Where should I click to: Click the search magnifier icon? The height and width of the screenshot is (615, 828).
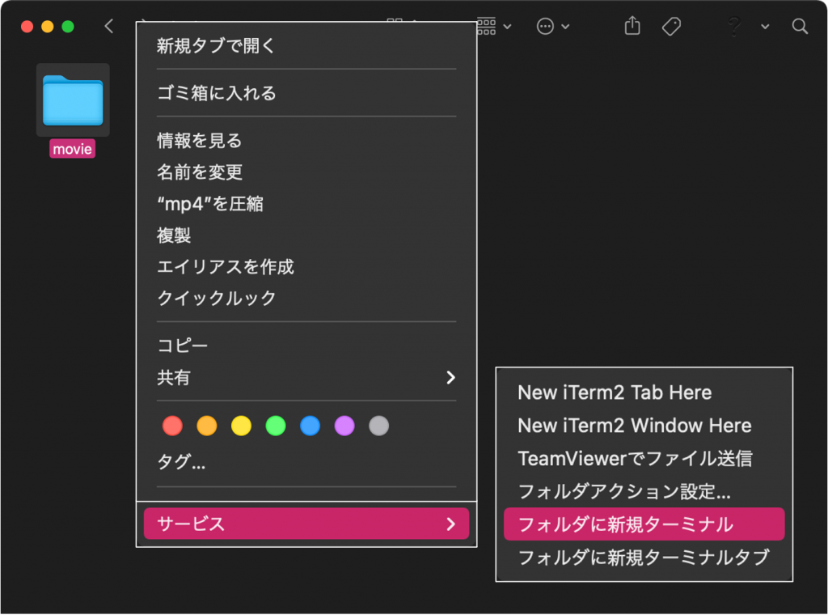coord(800,27)
